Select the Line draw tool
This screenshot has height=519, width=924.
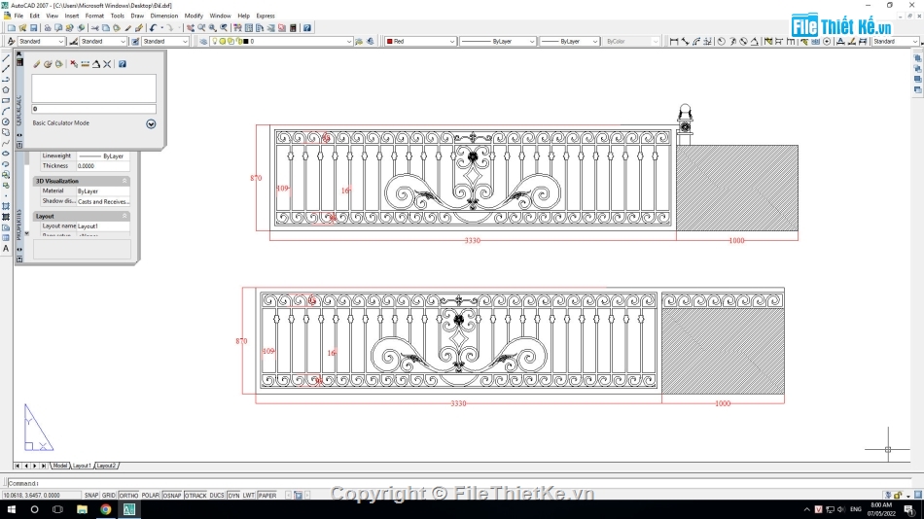pyautogui.click(x=6, y=58)
